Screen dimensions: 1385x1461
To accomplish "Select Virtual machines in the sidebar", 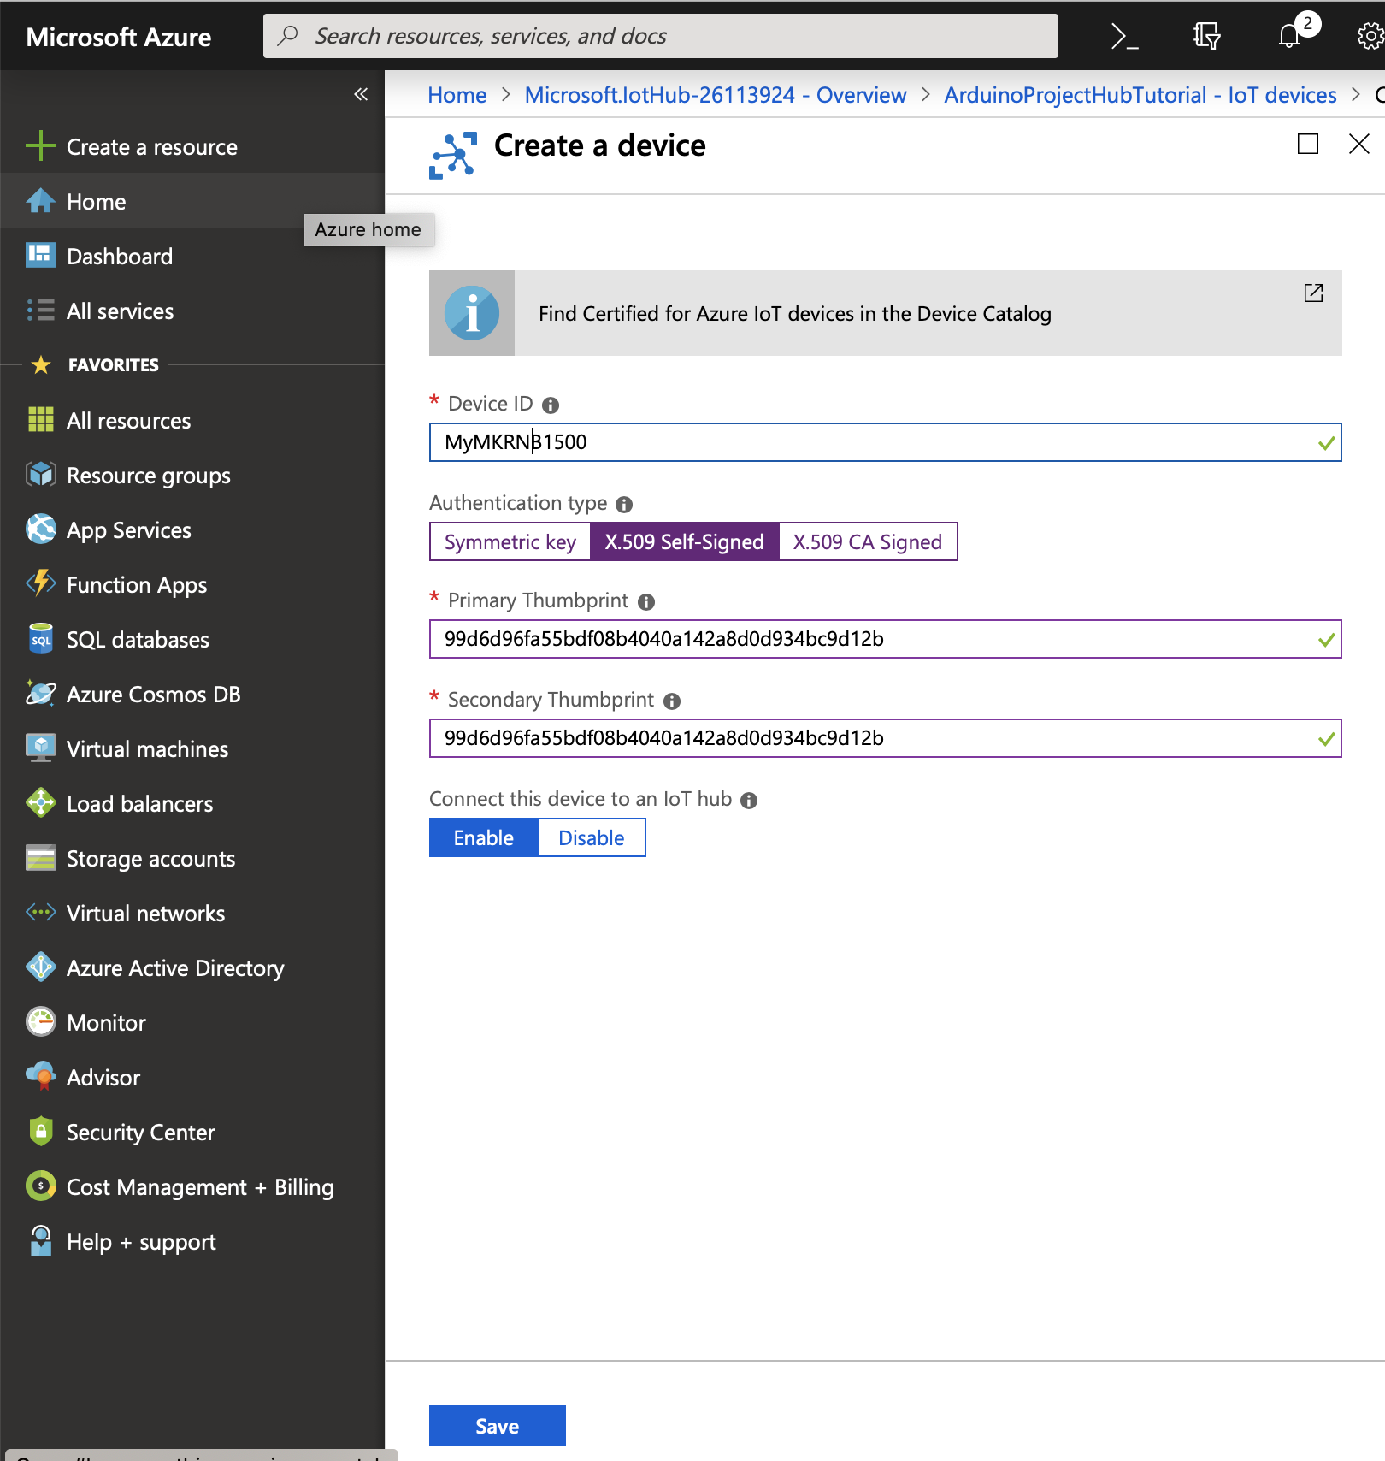I will click(x=146, y=748).
